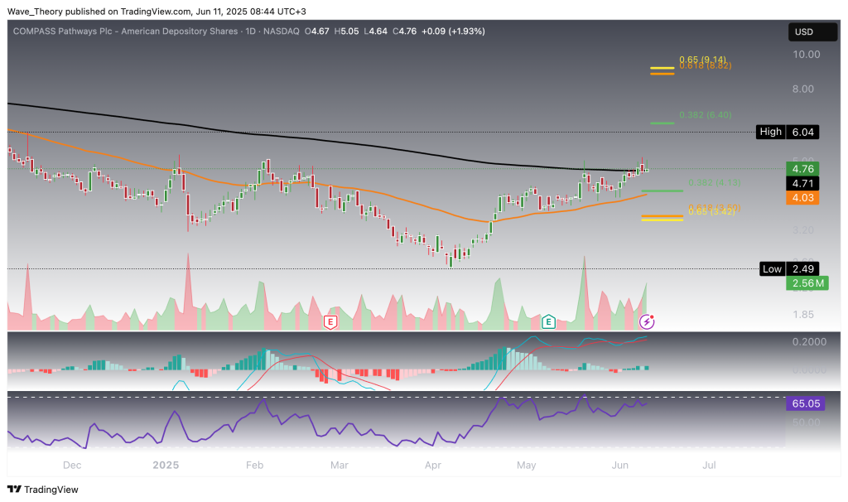Click the Dec label on time axis
The height and width of the screenshot is (502, 848).
(x=72, y=466)
